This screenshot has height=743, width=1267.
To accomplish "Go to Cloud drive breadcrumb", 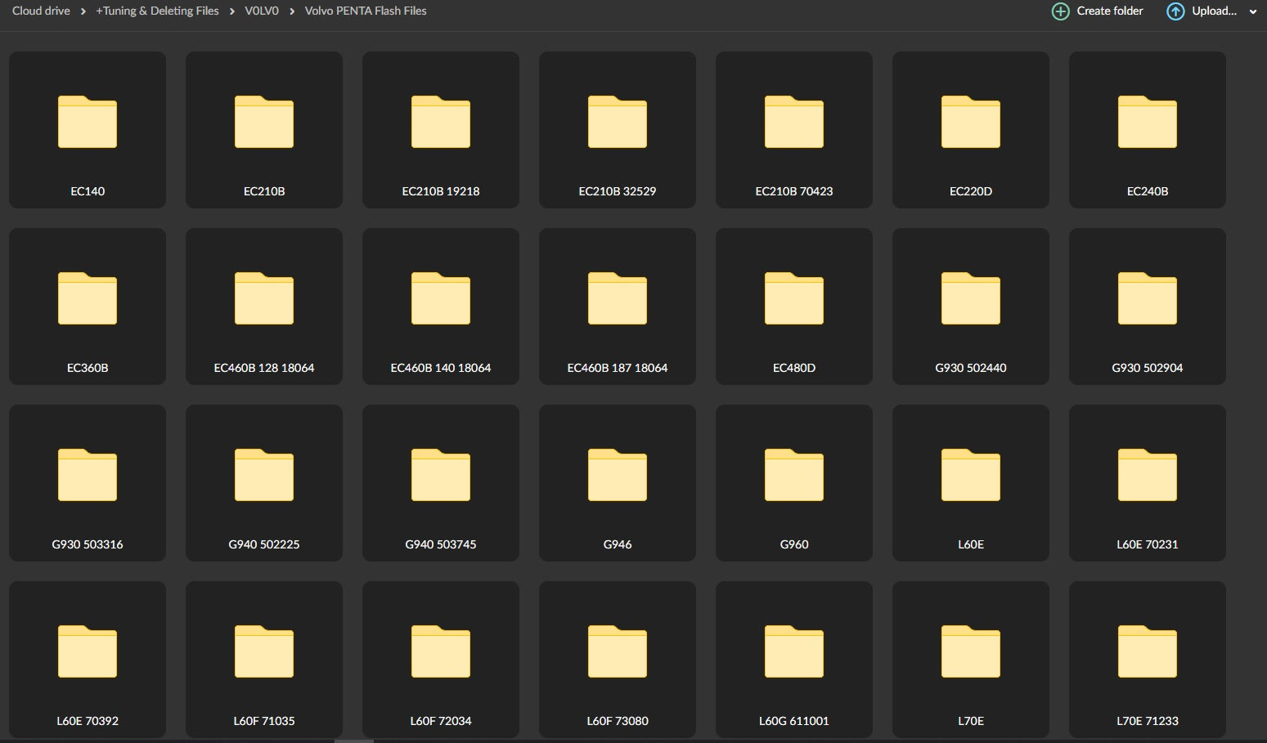I will tap(41, 11).
